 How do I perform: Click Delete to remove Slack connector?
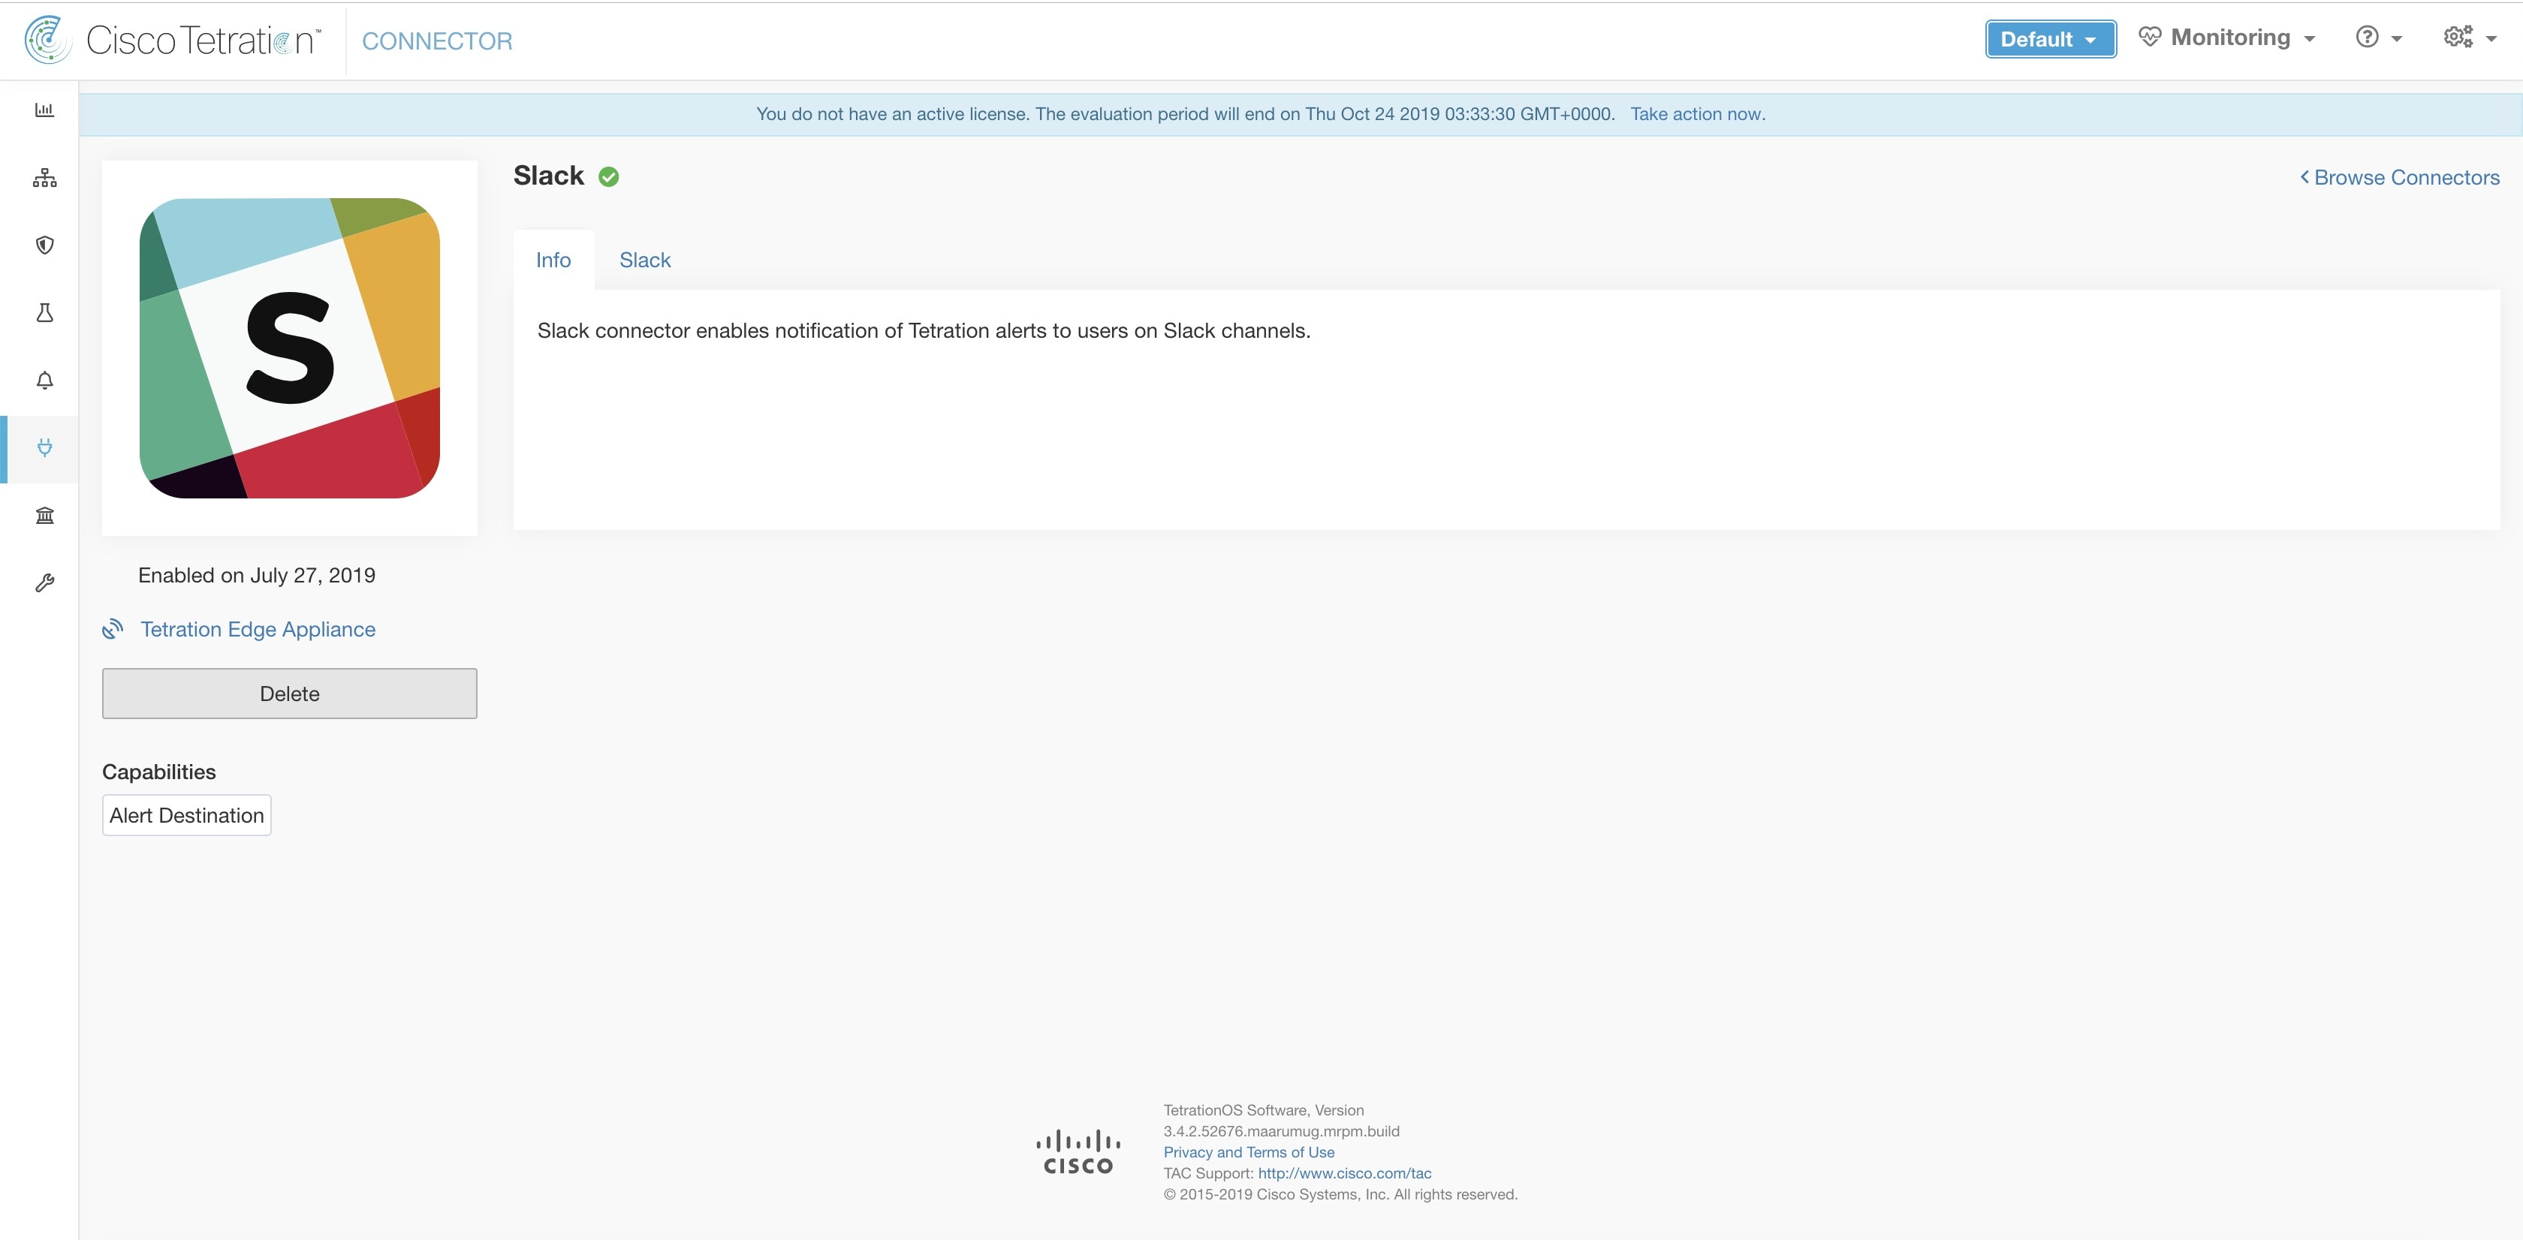coord(290,693)
